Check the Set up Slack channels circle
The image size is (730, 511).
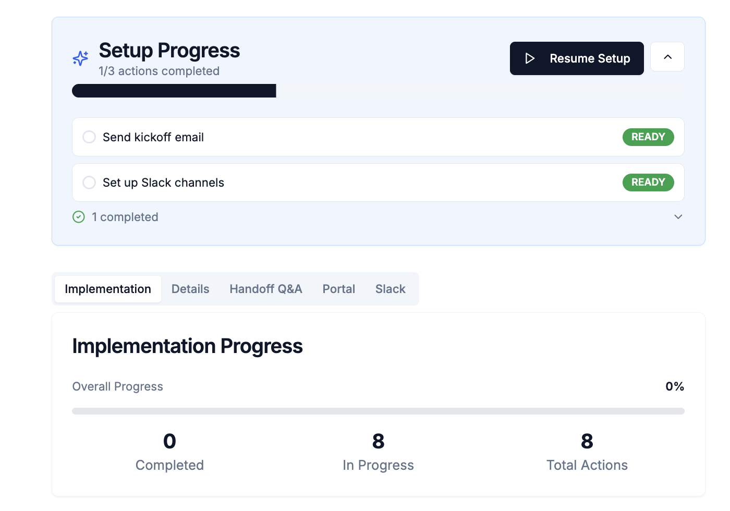coord(89,182)
